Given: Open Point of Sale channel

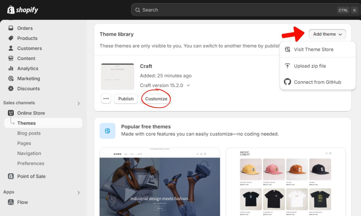Looking at the screenshot, I should coord(32,176).
